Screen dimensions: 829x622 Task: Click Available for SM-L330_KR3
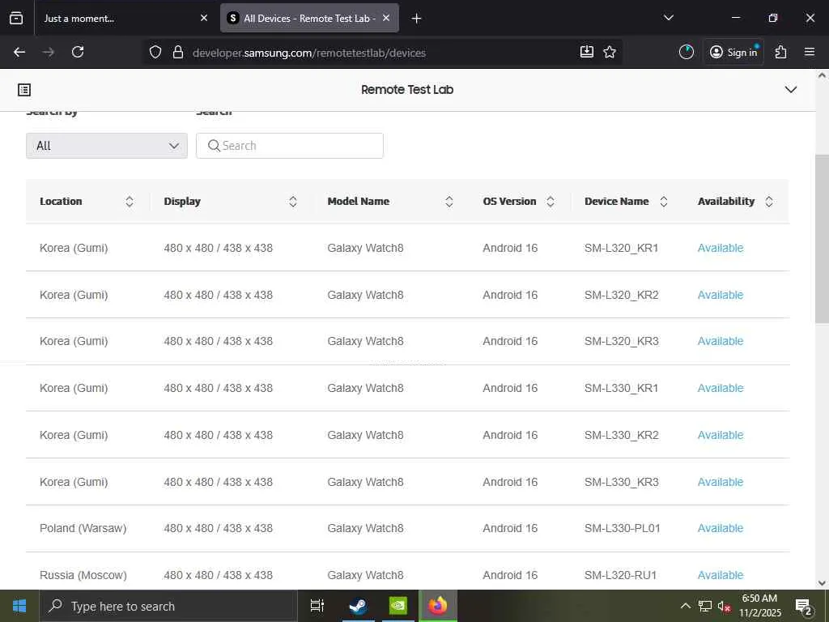coord(720,483)
